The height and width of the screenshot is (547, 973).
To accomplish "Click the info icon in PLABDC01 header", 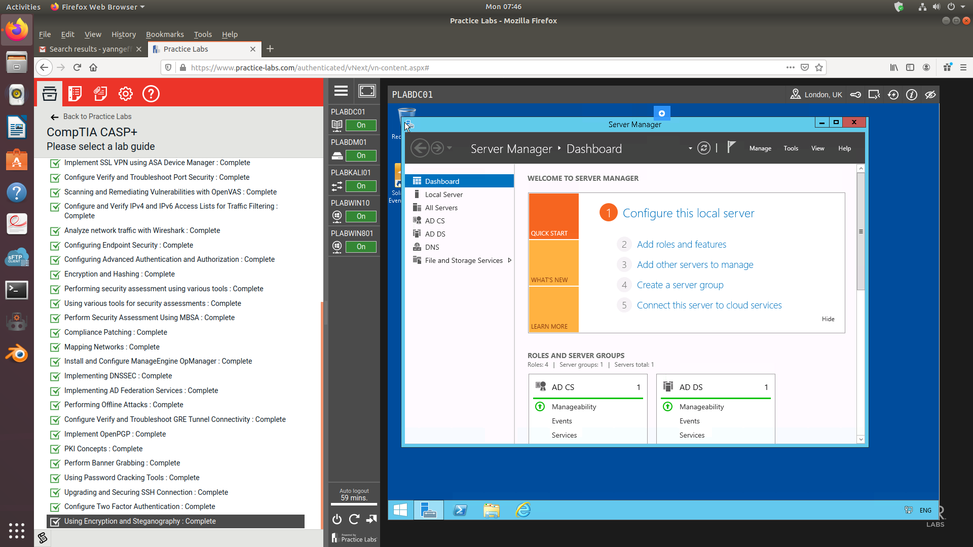I will pyautogui.click(x=911, y=95).
